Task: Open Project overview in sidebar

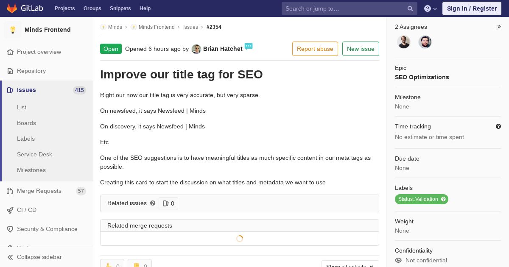Action: click(x=39, y=52)
